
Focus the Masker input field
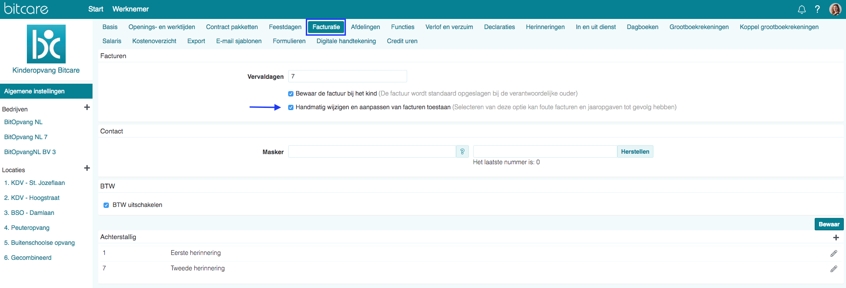click(x=372, y=151)
